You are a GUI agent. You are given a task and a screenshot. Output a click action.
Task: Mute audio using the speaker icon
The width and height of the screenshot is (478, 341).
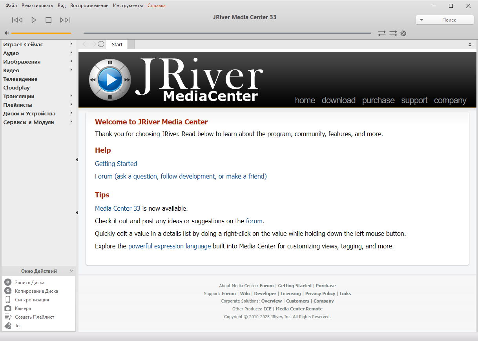[x=7, y=33]
